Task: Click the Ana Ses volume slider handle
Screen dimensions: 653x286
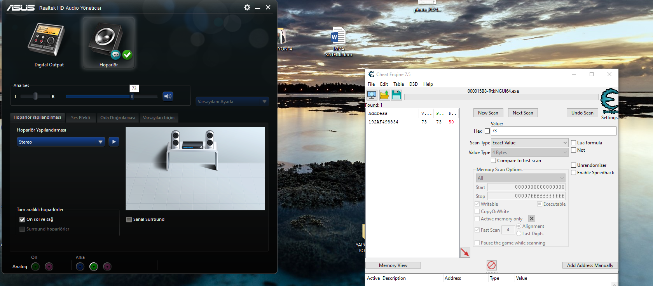Action: coord(132,96)
